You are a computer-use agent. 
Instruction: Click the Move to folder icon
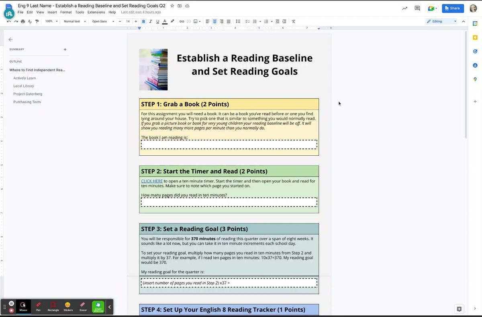tap(180, 6)
